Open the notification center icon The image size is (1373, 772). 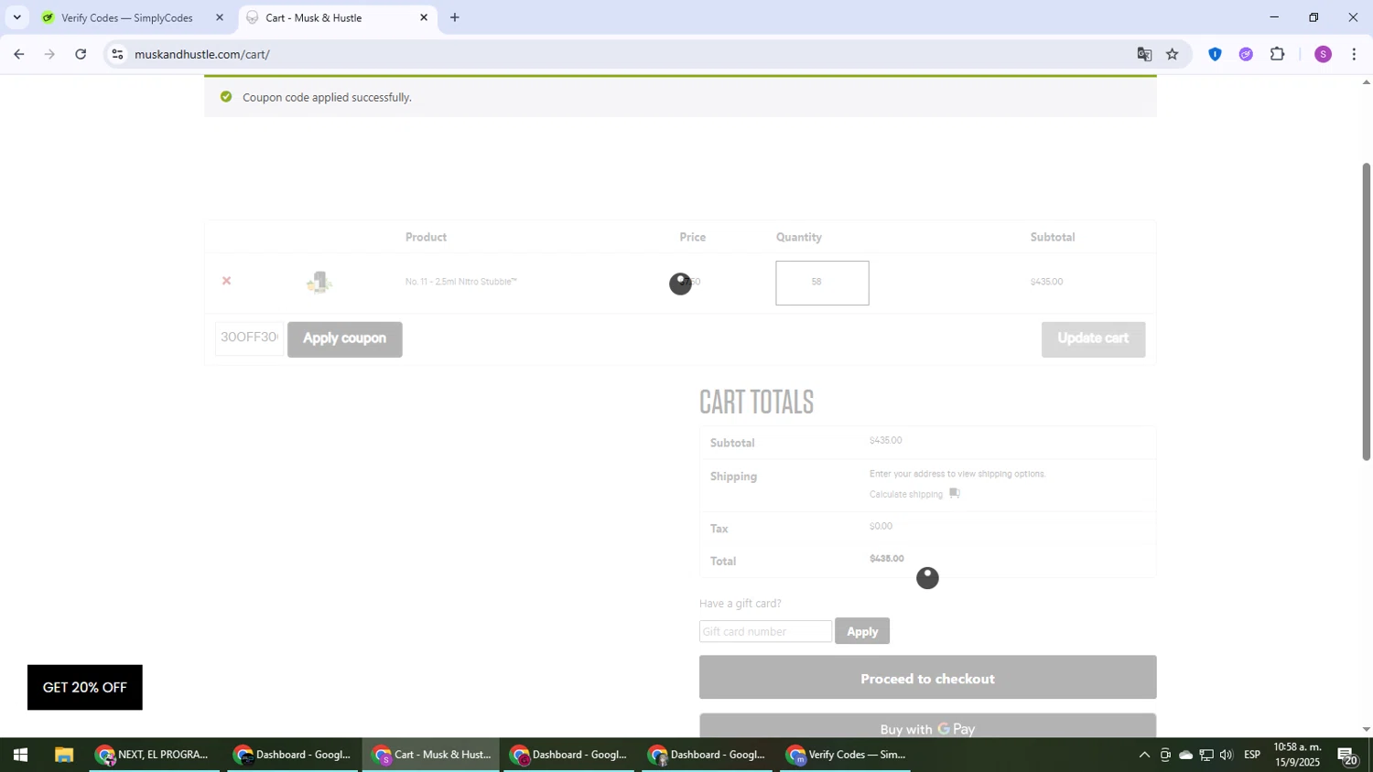coord(1348,756)
